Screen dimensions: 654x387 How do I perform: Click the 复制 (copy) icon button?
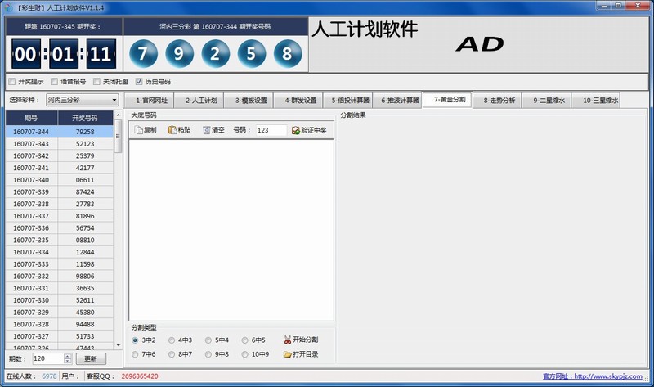(146, 130)
